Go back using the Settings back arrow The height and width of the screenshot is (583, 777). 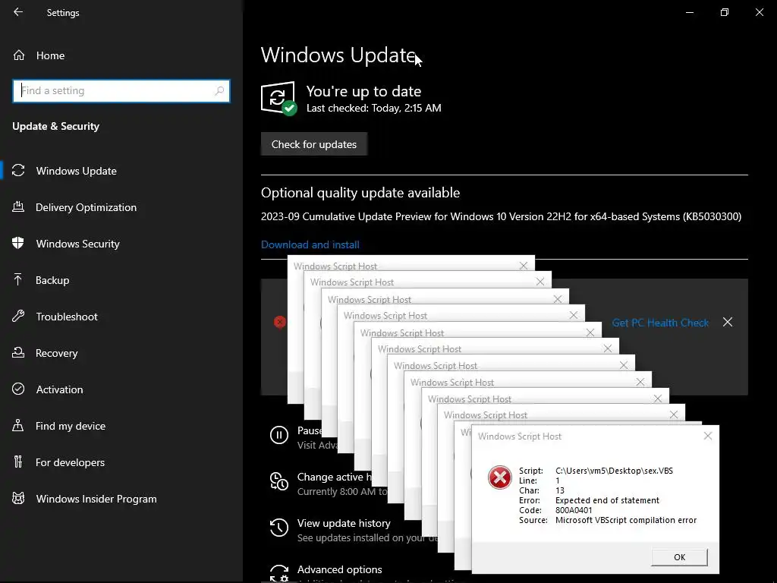pos(18,12)
